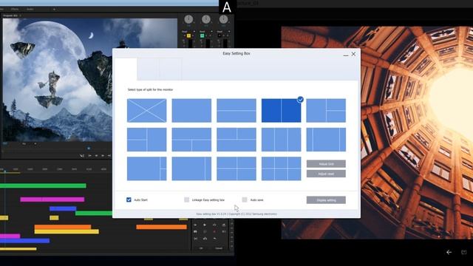The width and height of the screenshot is (473, 266).
Task: Choose large left pane with one narrow right column
Action: 191,168
